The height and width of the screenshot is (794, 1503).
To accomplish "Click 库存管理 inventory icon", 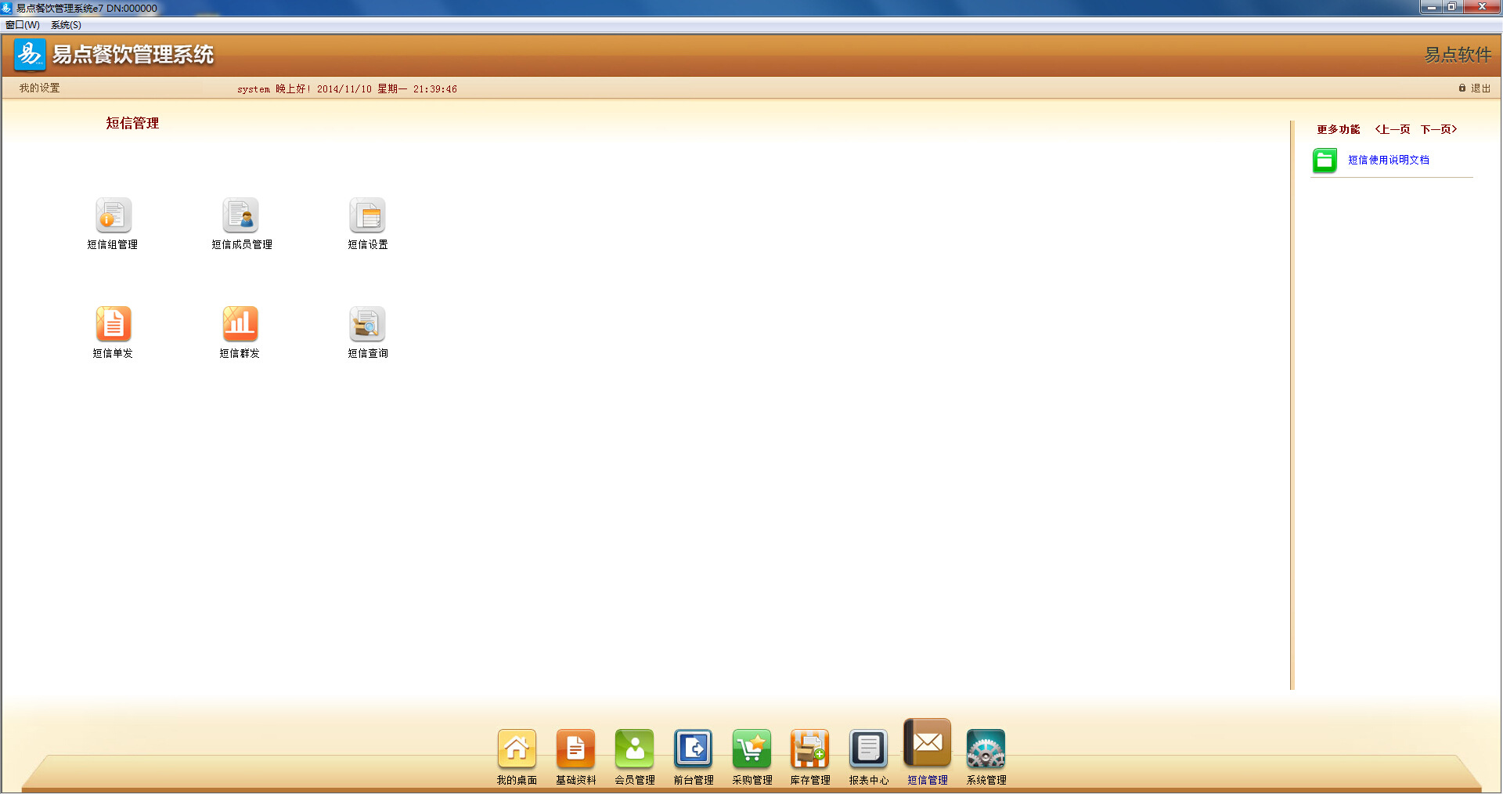I will 809,749.
